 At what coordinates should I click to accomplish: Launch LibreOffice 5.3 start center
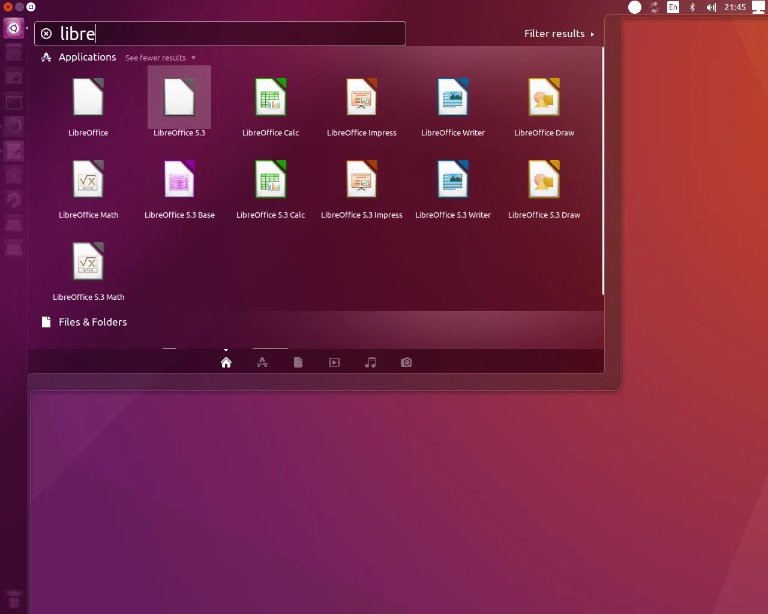click(179, 97)
